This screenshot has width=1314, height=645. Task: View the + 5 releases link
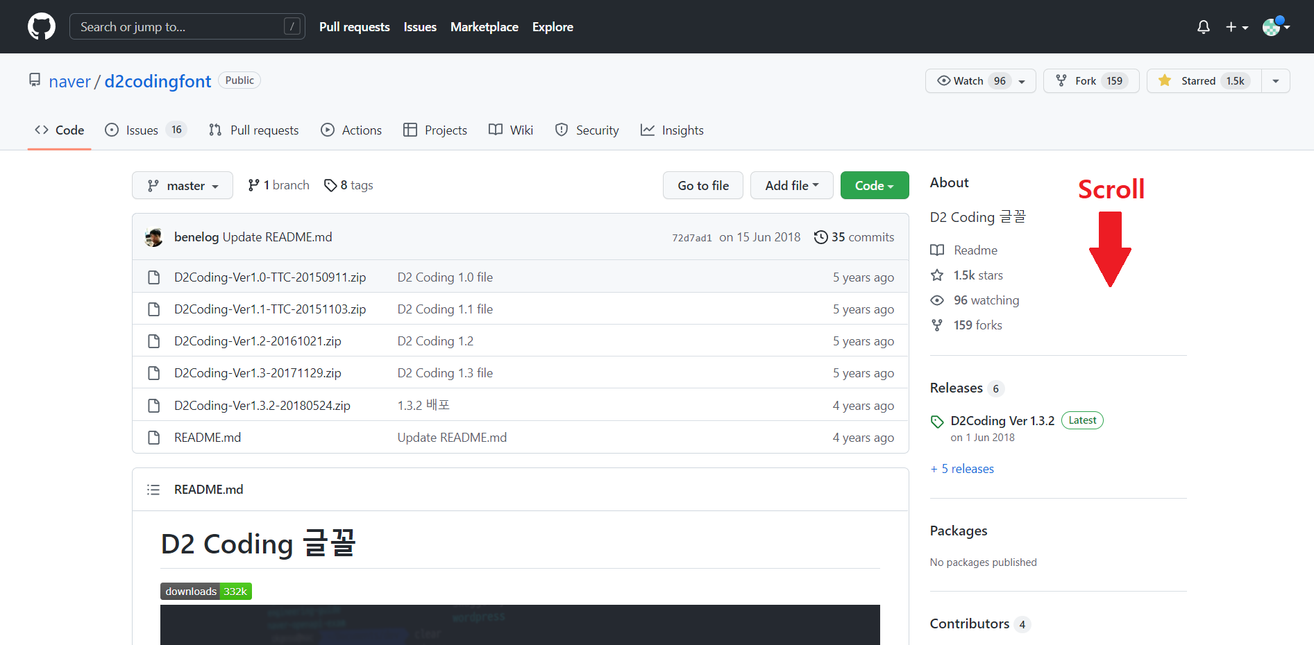pos(962,469)
